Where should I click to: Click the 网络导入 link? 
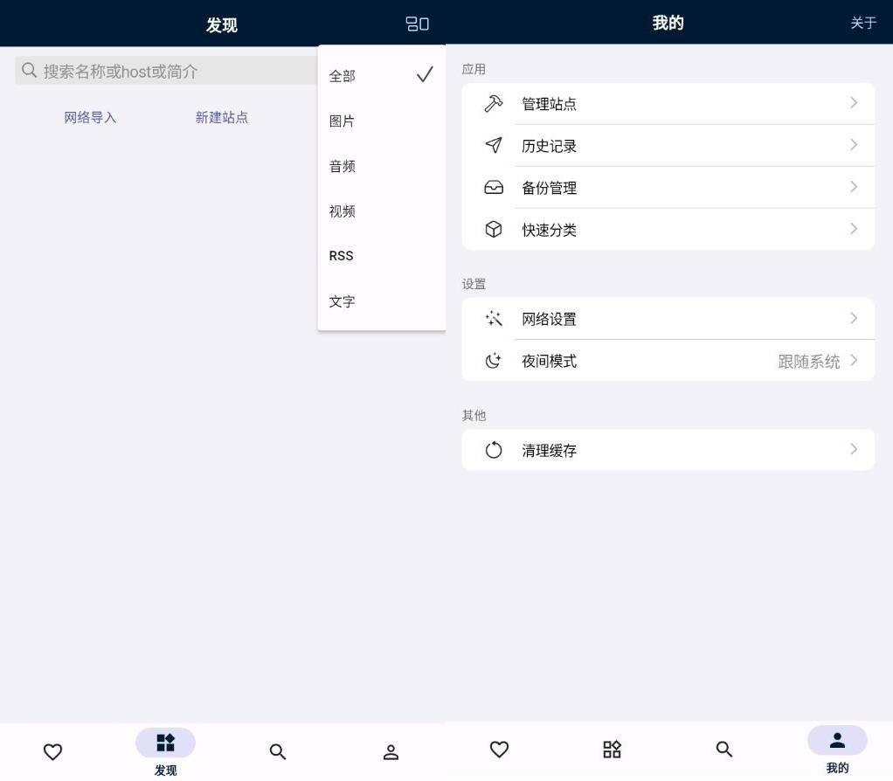[x=90, y=117]
